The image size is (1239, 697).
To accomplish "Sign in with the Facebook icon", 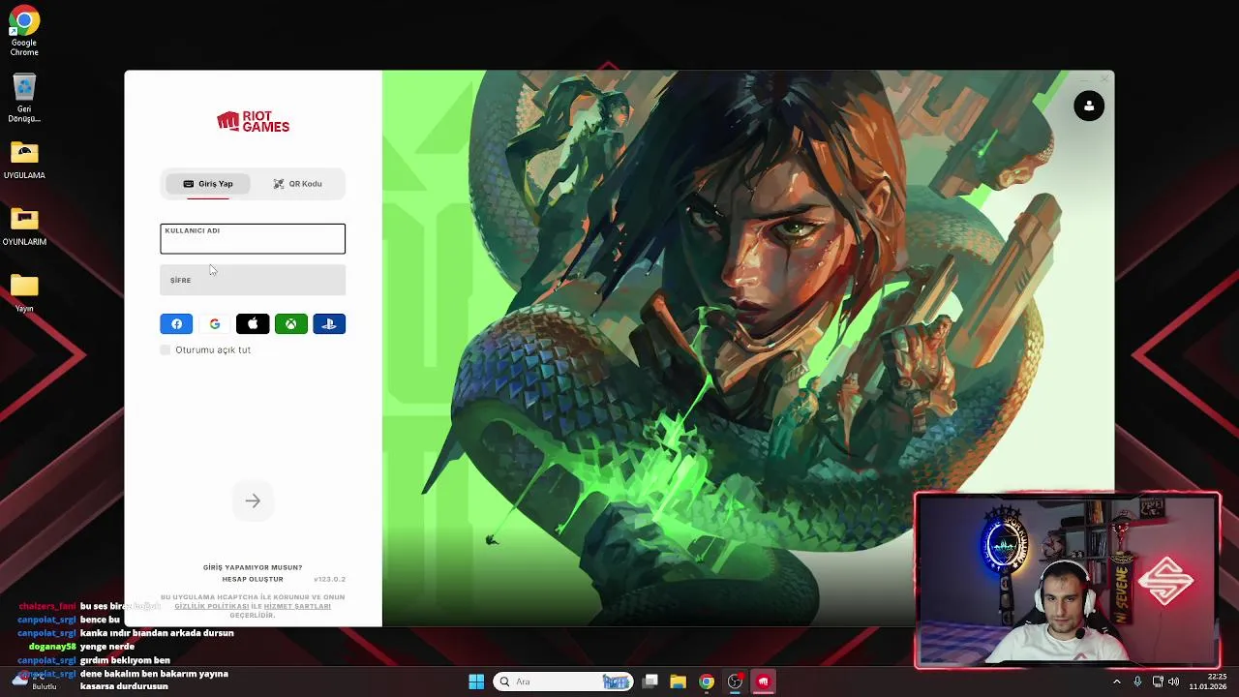I will (x=176, y=324).
